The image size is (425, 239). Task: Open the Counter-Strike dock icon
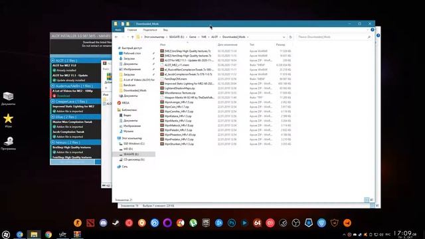pyautogui.click(x=78, y=223)
